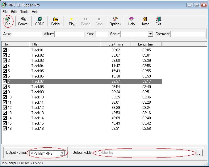Click the MP3 CD Ripper Pro title icon
Screen dimensions: 209x167
[4, 5]
